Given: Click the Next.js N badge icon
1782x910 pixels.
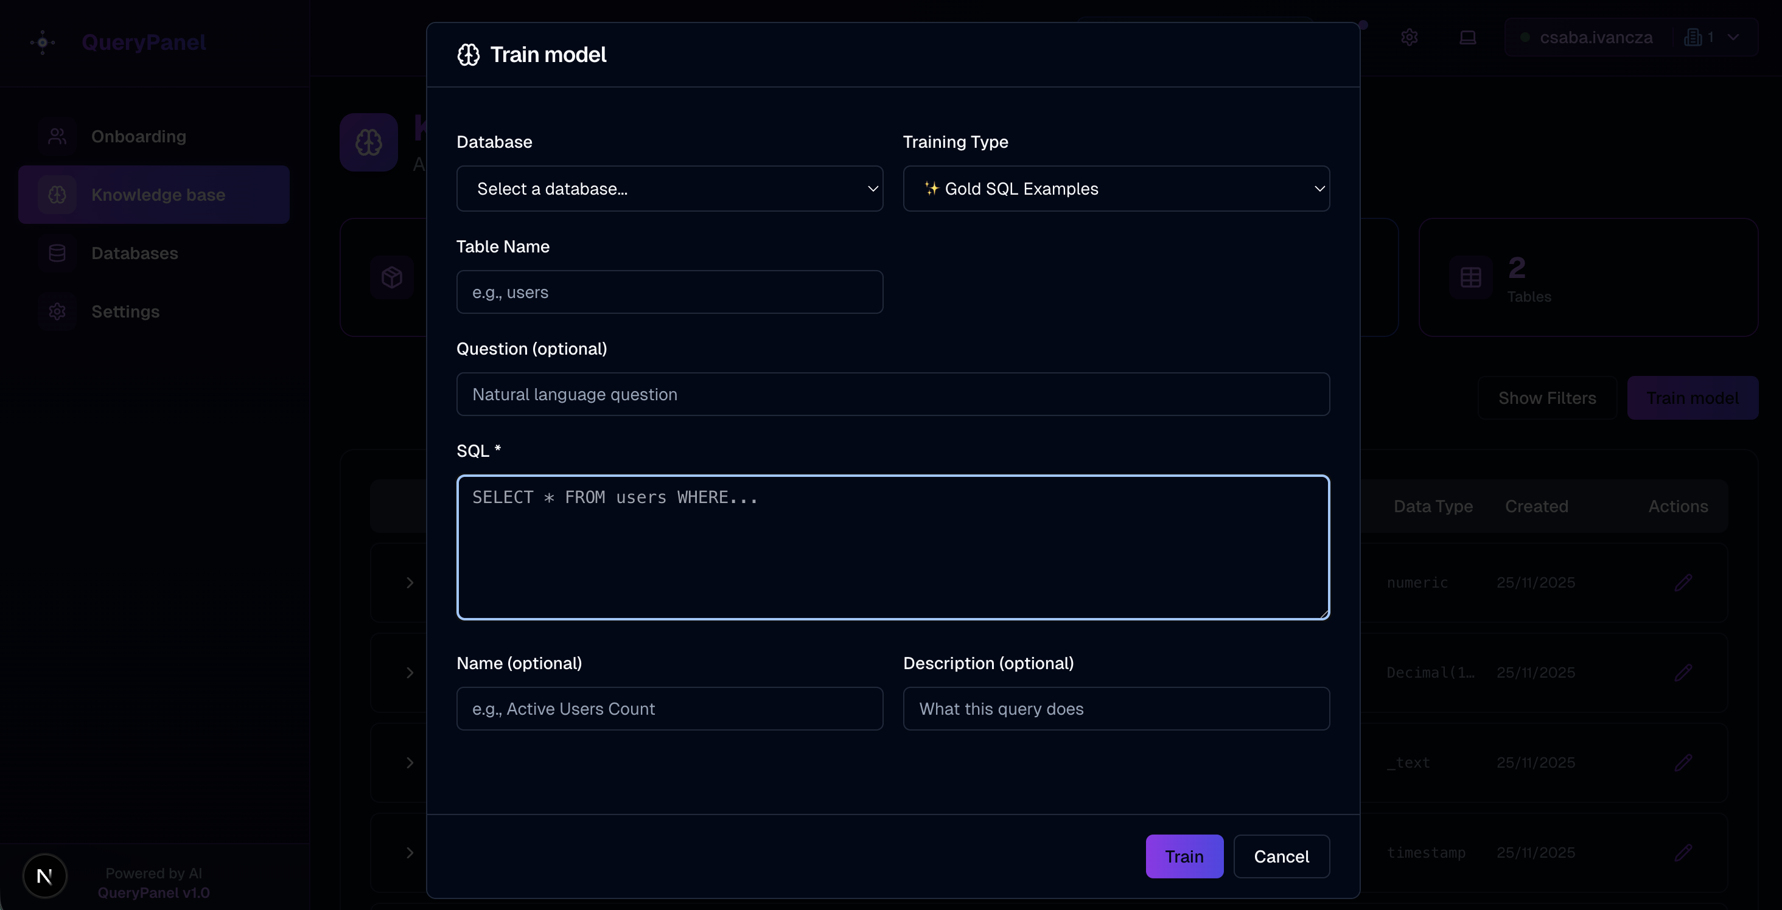Looking at the screenshot, I should [45, 875].
